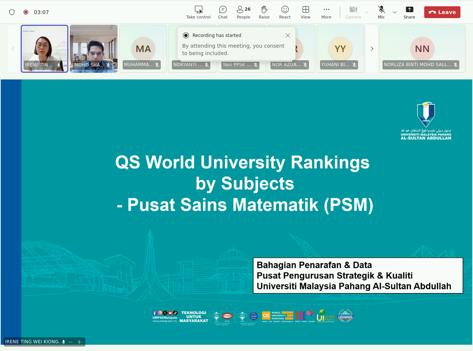Select the Yani PPSK participant tile
473x351 pixels.
pyautogui.click(x=242, y=65)
